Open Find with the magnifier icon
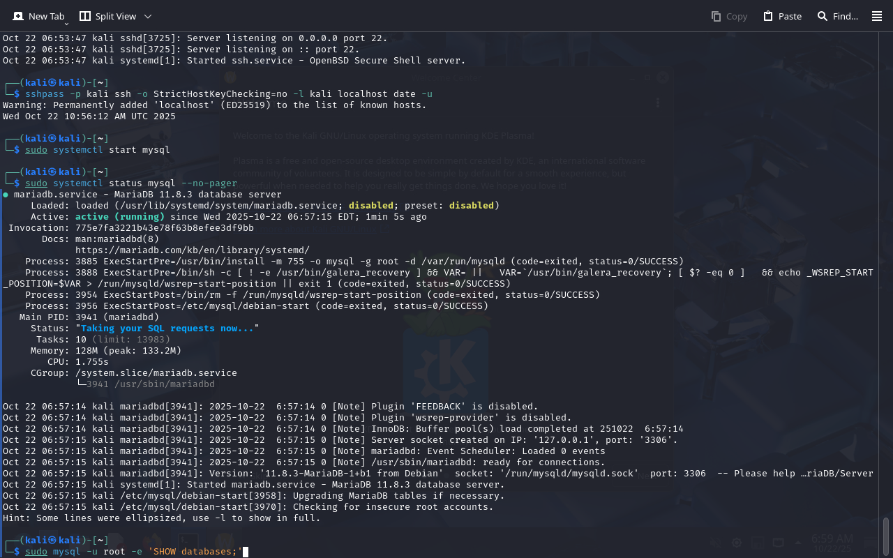Image resolution: width=893 pixels, height=558 pixels. [823, 16]
